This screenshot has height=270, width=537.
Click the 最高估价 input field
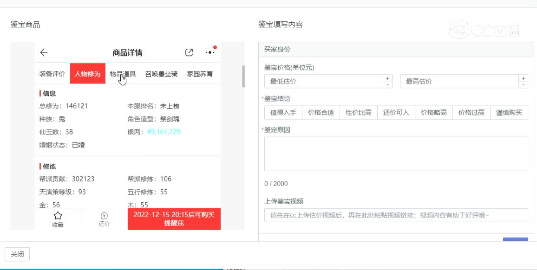click(459, 82)
